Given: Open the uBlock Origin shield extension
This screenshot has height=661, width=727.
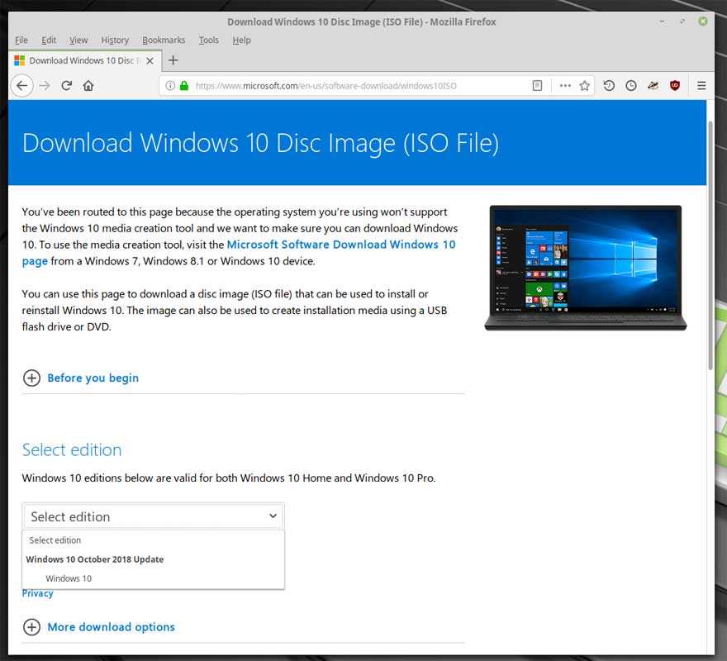Looking at the screenshot, I should (675, 85).
